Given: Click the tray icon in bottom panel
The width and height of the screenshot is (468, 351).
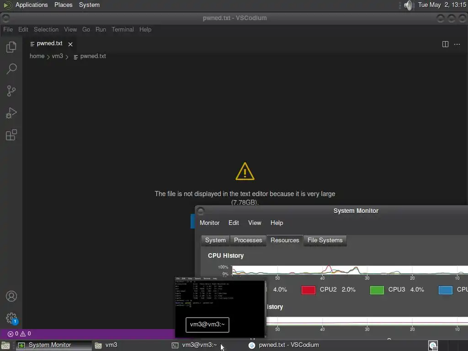Looking at the screenshot, I should pyautogui.click(x=433, y=346).
